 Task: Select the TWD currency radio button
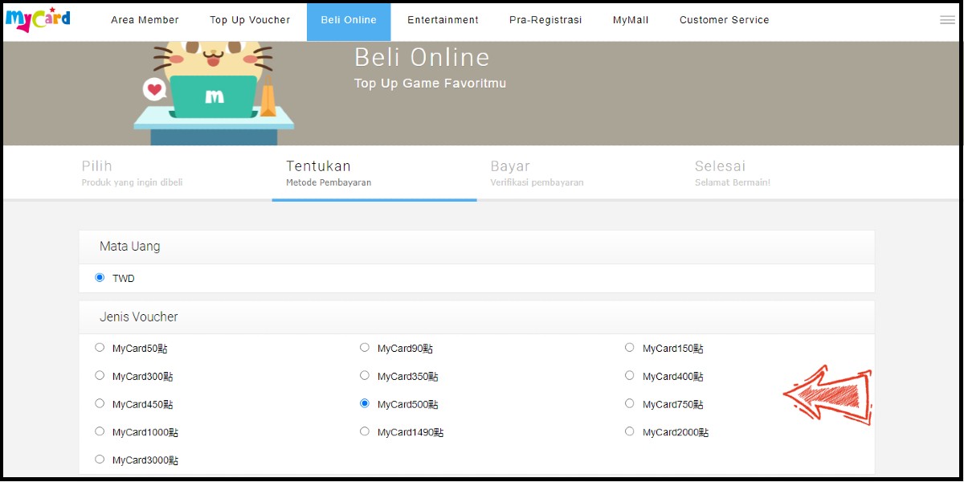100,278
